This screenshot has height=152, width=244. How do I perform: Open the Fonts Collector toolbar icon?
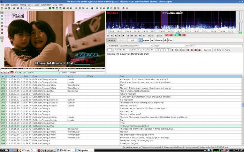tap(87, 8)
